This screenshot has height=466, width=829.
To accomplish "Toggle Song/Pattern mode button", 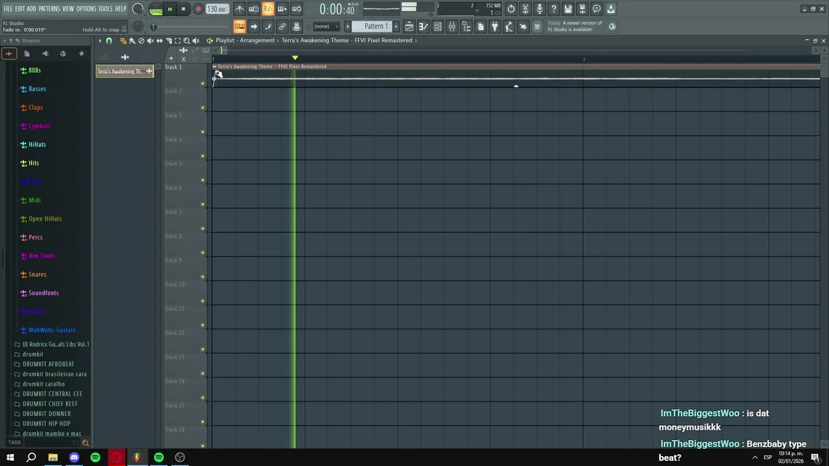I will click(156, 9).
